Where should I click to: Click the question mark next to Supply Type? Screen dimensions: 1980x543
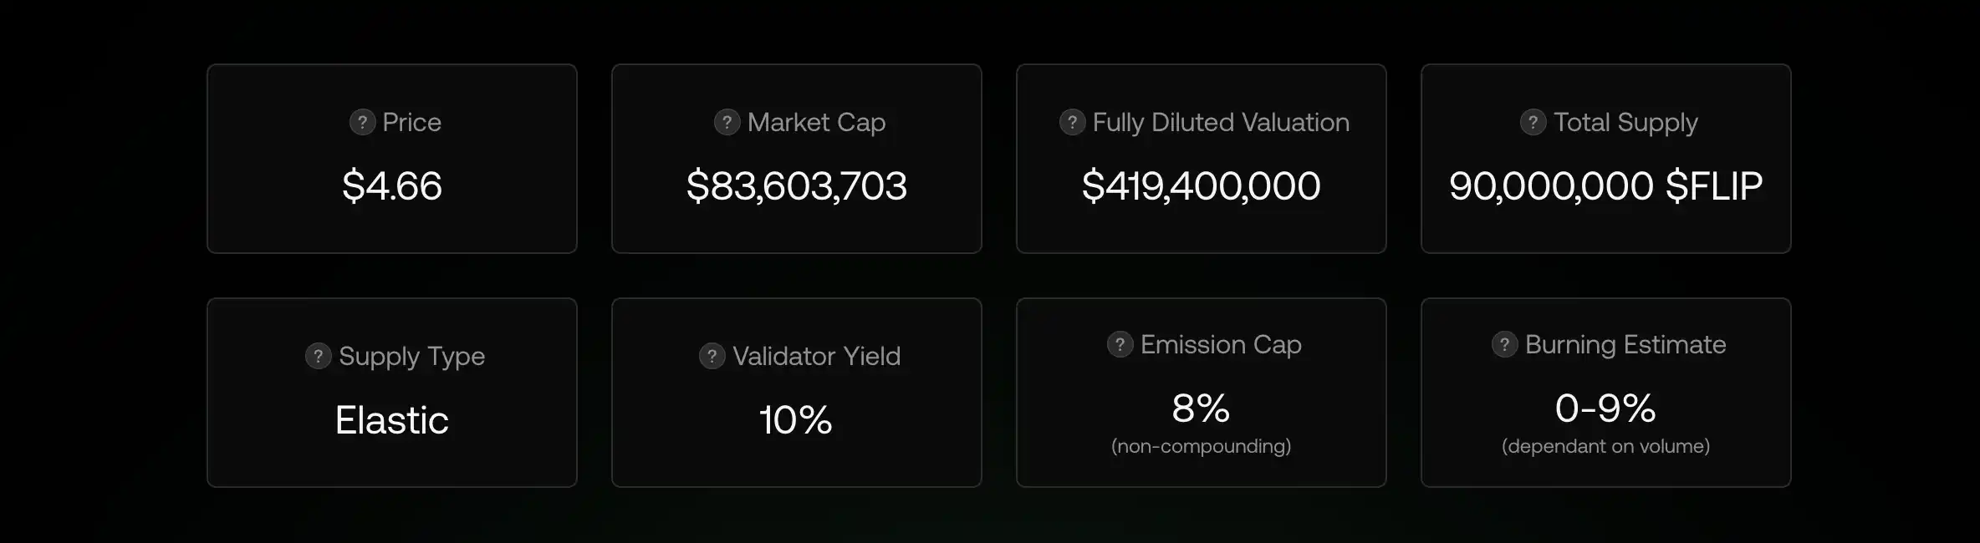point(318,357)
